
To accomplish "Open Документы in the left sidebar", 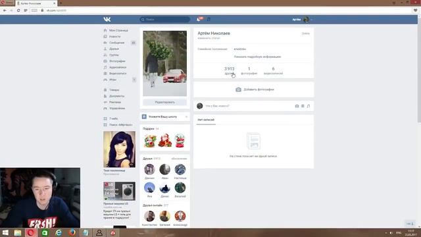I will pos(116,96).
